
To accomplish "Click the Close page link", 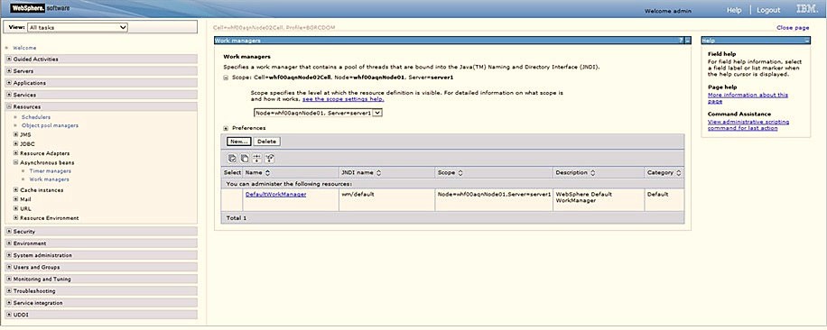I will click(793, 27).
